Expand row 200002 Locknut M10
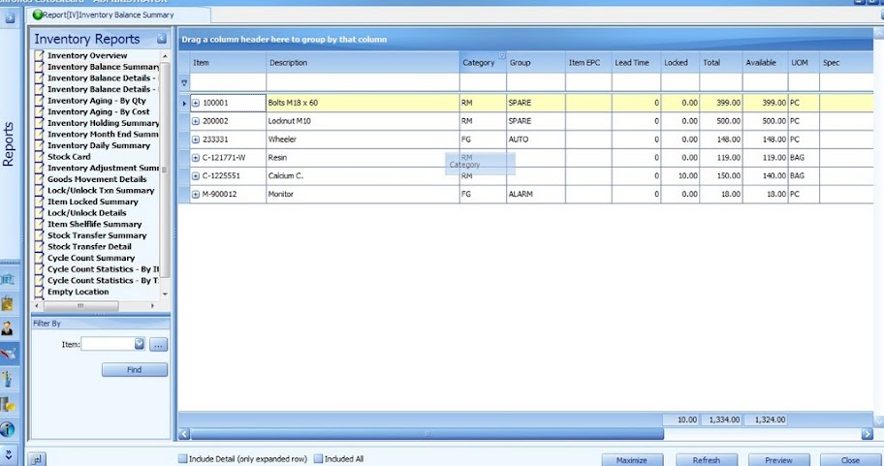The image size is (884, 466). pyautogui.click(x=196, y=121)
